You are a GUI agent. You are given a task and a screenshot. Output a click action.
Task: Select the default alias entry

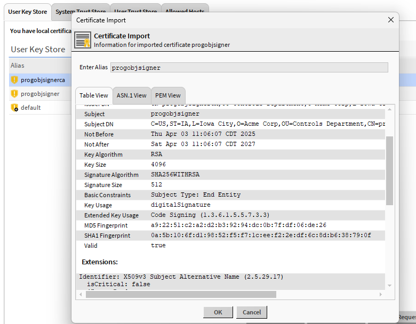(30, 108)
